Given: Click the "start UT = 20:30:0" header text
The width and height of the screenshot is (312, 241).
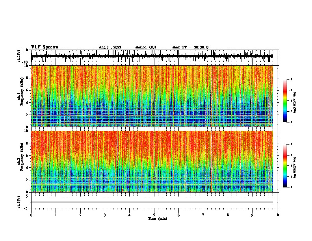Looking at the screenshot, I should pos(190,47).
